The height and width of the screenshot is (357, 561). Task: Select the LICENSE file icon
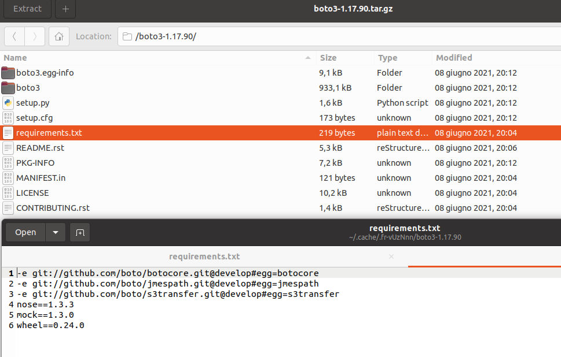8,193
